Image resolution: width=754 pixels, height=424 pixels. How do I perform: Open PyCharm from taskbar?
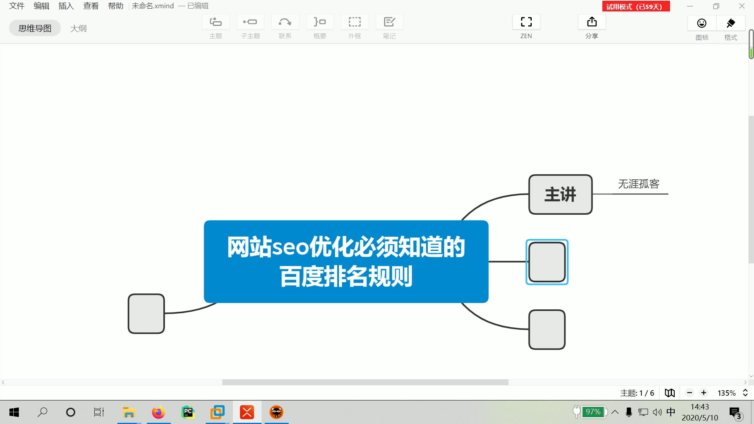pyautogui.click(x=188, y=412)
